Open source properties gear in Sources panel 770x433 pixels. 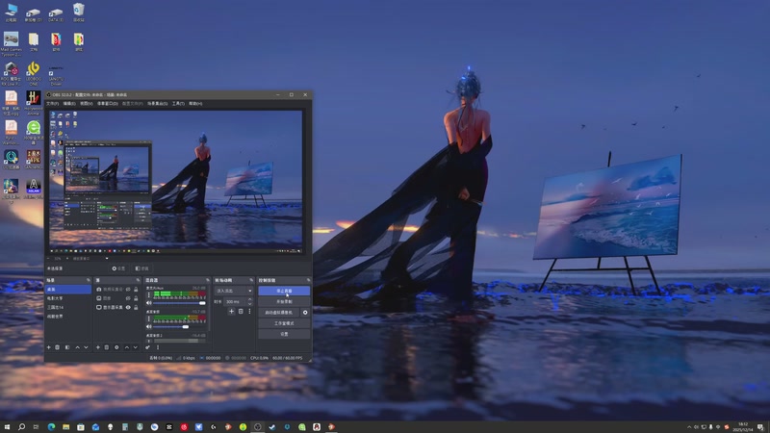[x=116, y=347]
